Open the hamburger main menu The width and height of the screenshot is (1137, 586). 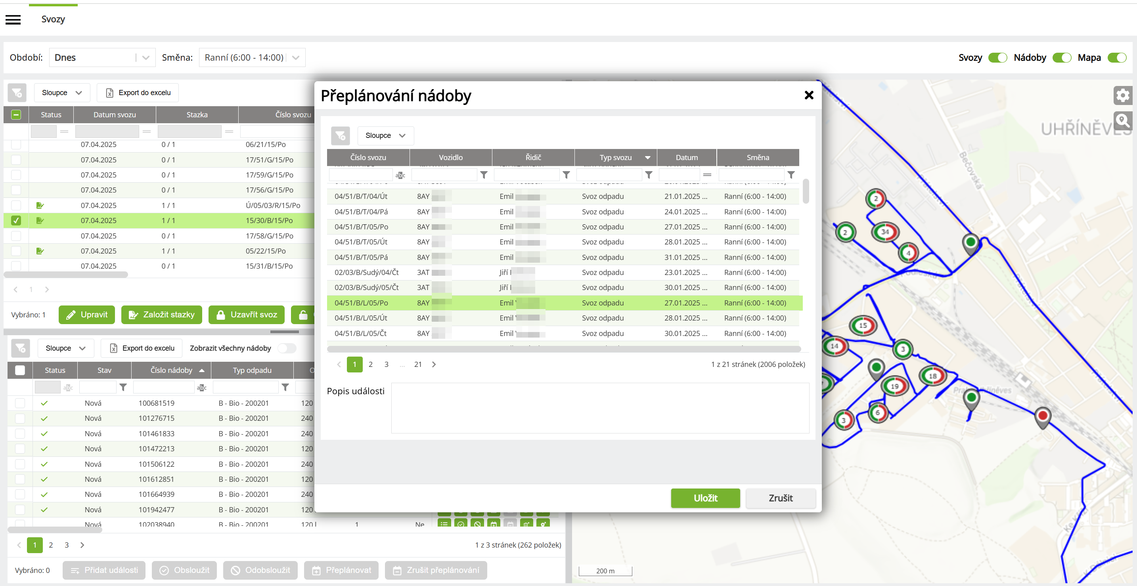coord(13,19)
